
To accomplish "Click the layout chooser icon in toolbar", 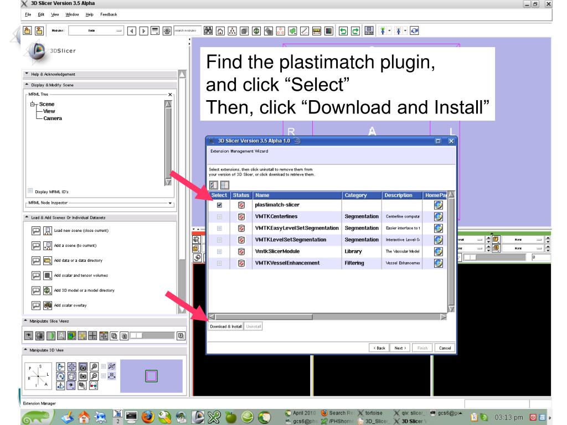I will [369, 31].
